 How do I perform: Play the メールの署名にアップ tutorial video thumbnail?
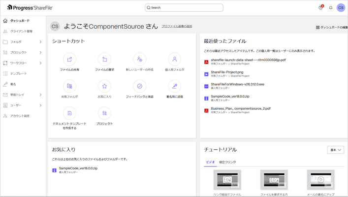point(321,180)
